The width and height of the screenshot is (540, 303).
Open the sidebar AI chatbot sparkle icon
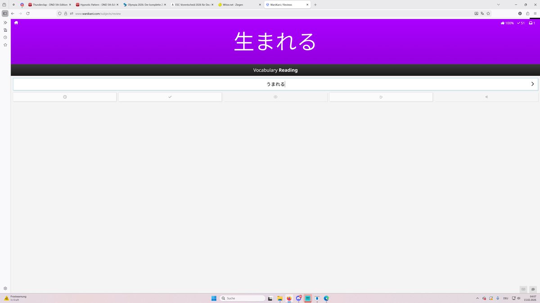[x=5, y=22]
